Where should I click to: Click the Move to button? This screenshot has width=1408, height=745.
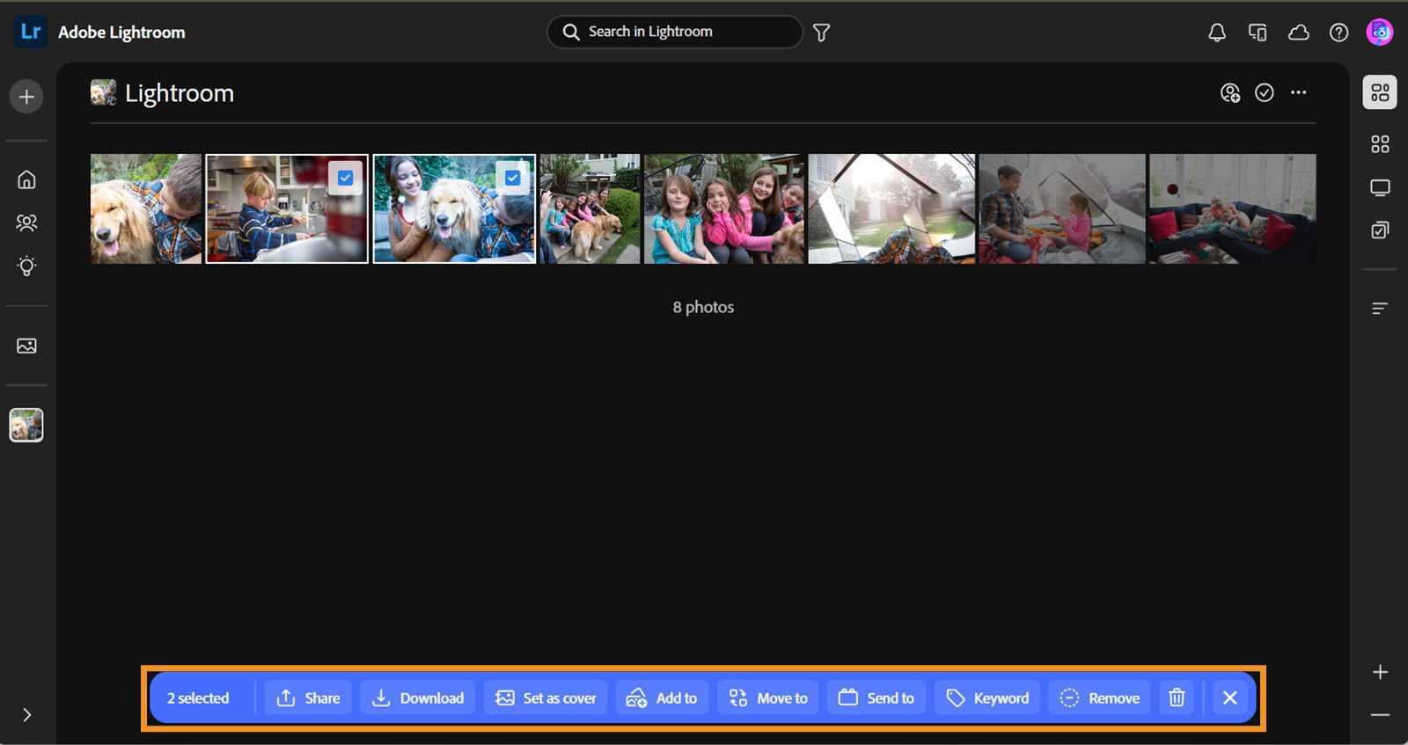tap(768, 698)
